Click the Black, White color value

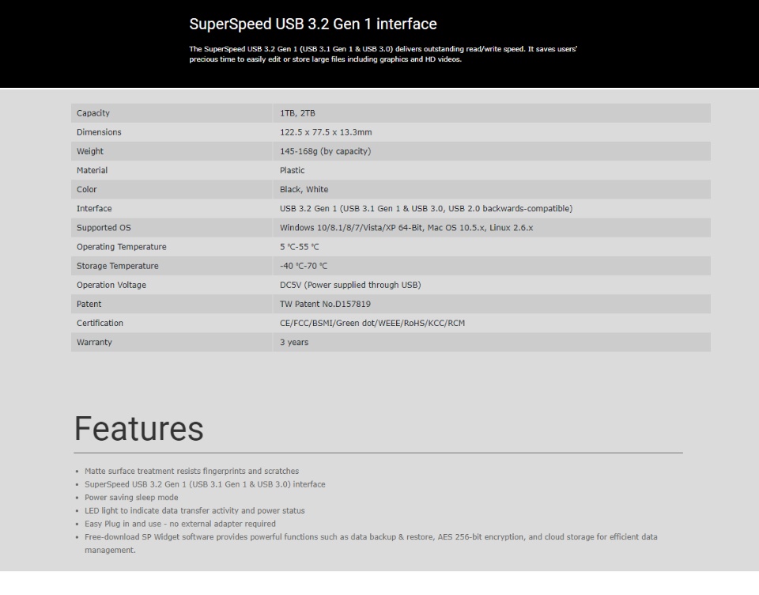[x=304, y=189]
